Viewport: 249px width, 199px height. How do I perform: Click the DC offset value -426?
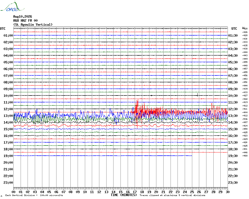(x=245, y=32)
